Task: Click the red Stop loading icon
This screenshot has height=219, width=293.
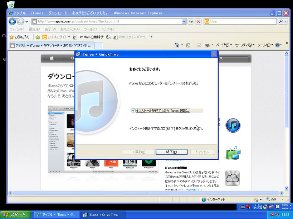Action: 198,21
